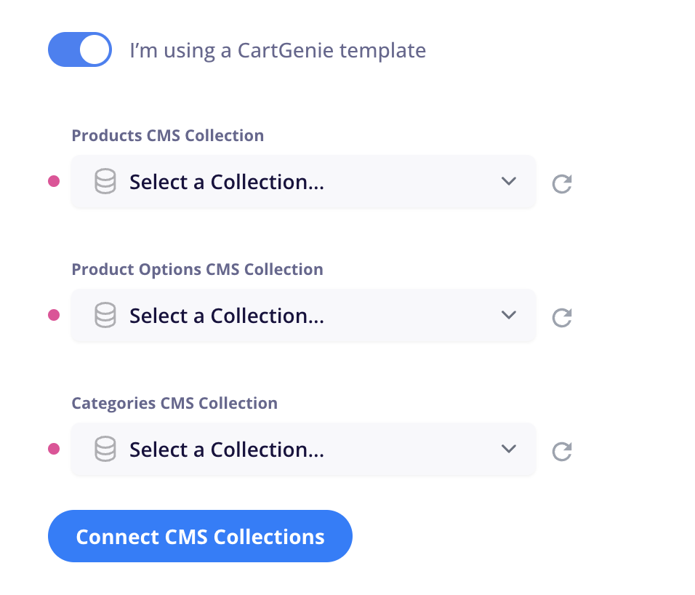Refresh the Products CMS Collection list
695x595 pixels.
pos(562,183)
